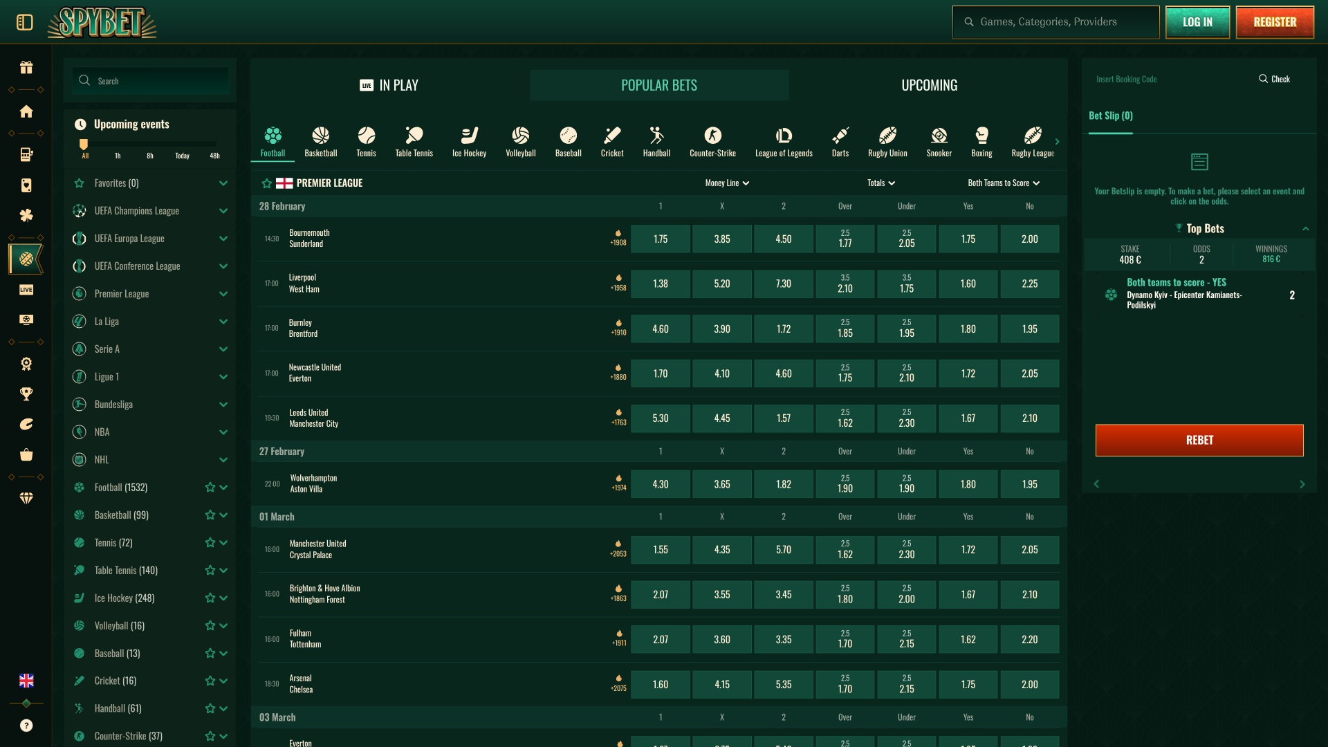The height and width of the screenshot is (747, 1328).
Task: Open the Money Line market dropdown
Action: click(726, 183)
